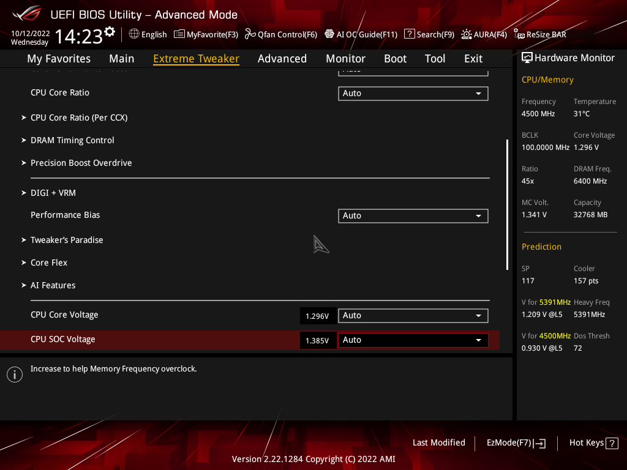Click Qfan Control(F6) label
The width and height of the screenshot is (627, 470).
point(287,35)
